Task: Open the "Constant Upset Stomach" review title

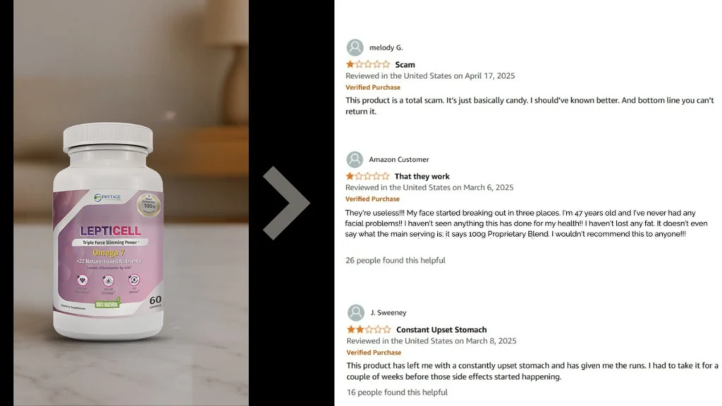Action: 441,330
